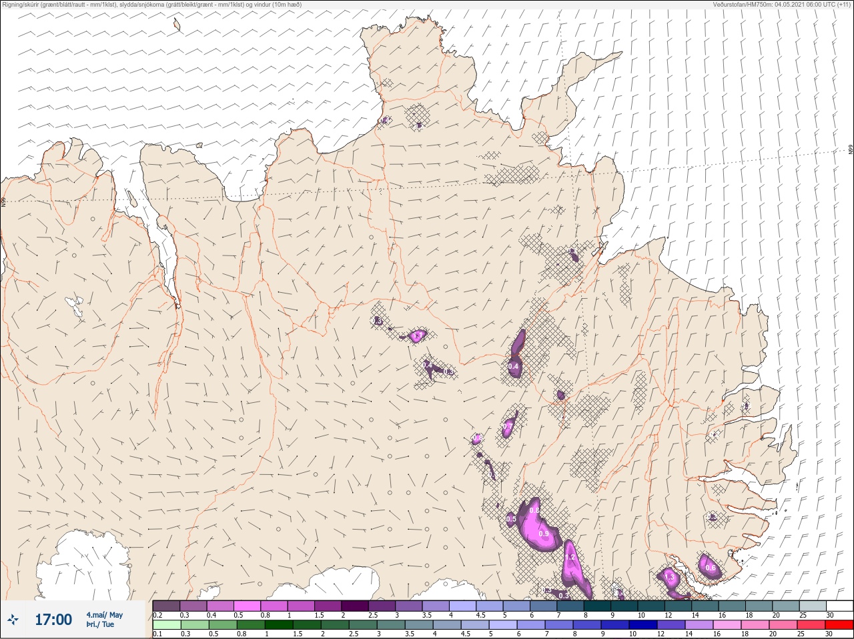854x639 pixels.
Task: Pick the medium green 0.5 swatch in rain legend
Action: (x=223, y=625)
